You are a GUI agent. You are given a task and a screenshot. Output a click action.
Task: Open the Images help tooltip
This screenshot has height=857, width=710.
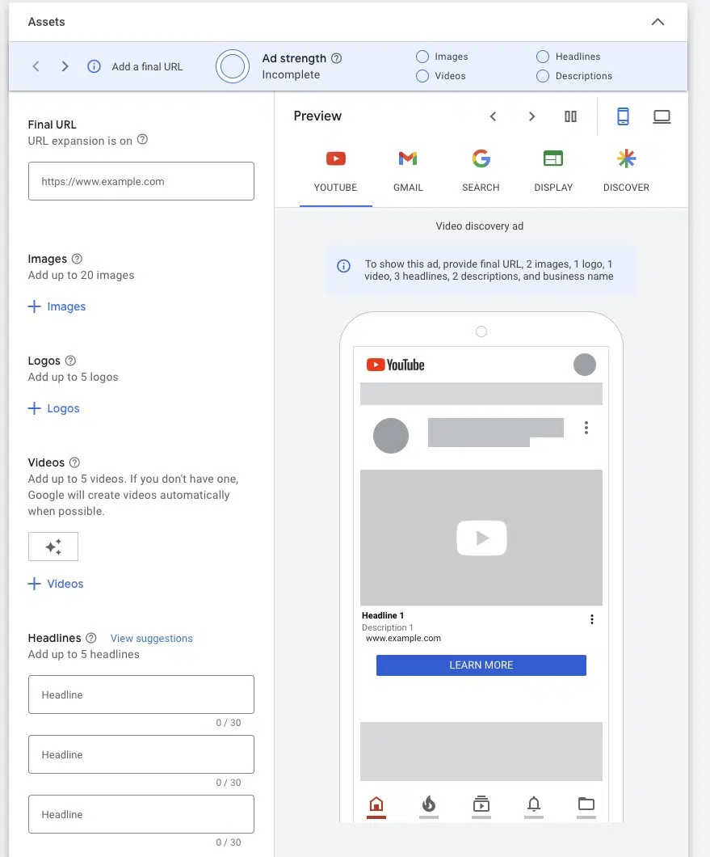coord(78,259)
